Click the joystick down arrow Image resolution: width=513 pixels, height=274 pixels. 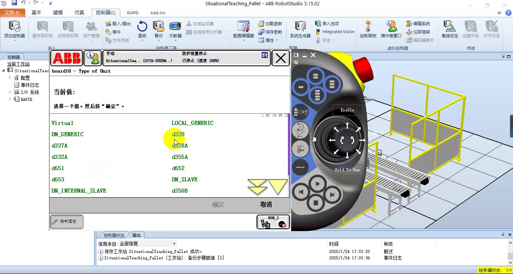(x=347, y=155)
